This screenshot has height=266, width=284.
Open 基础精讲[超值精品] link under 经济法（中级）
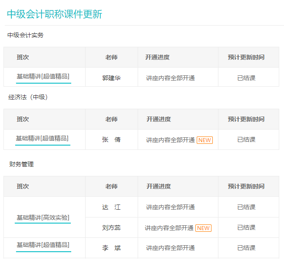(43, 139)
